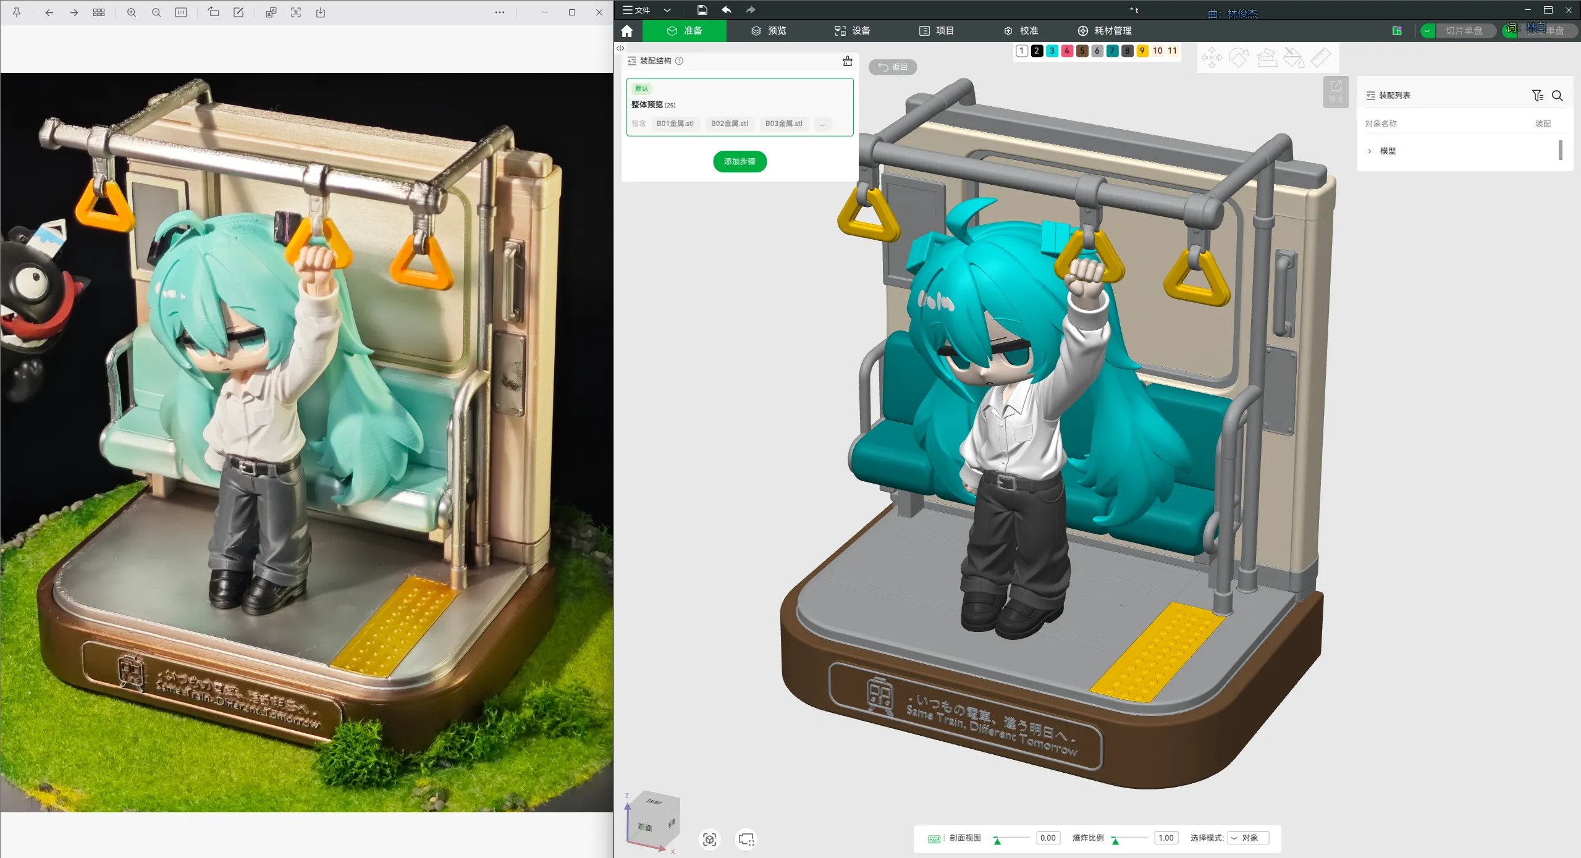Select the paint bucket color tool

pyautogui.click(x=1294, y=57)
